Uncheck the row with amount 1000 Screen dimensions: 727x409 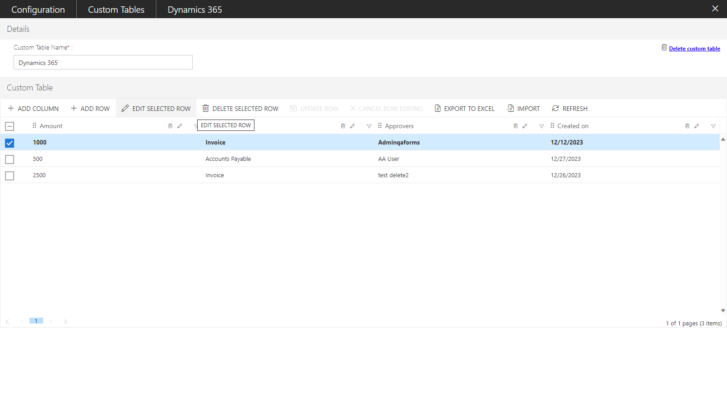coord(10,143)
